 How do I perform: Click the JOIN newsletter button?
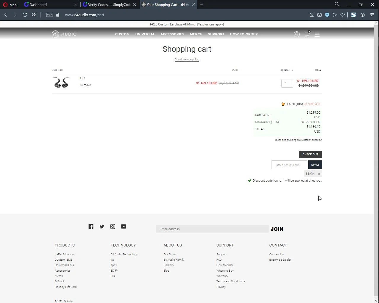point(277,229)
